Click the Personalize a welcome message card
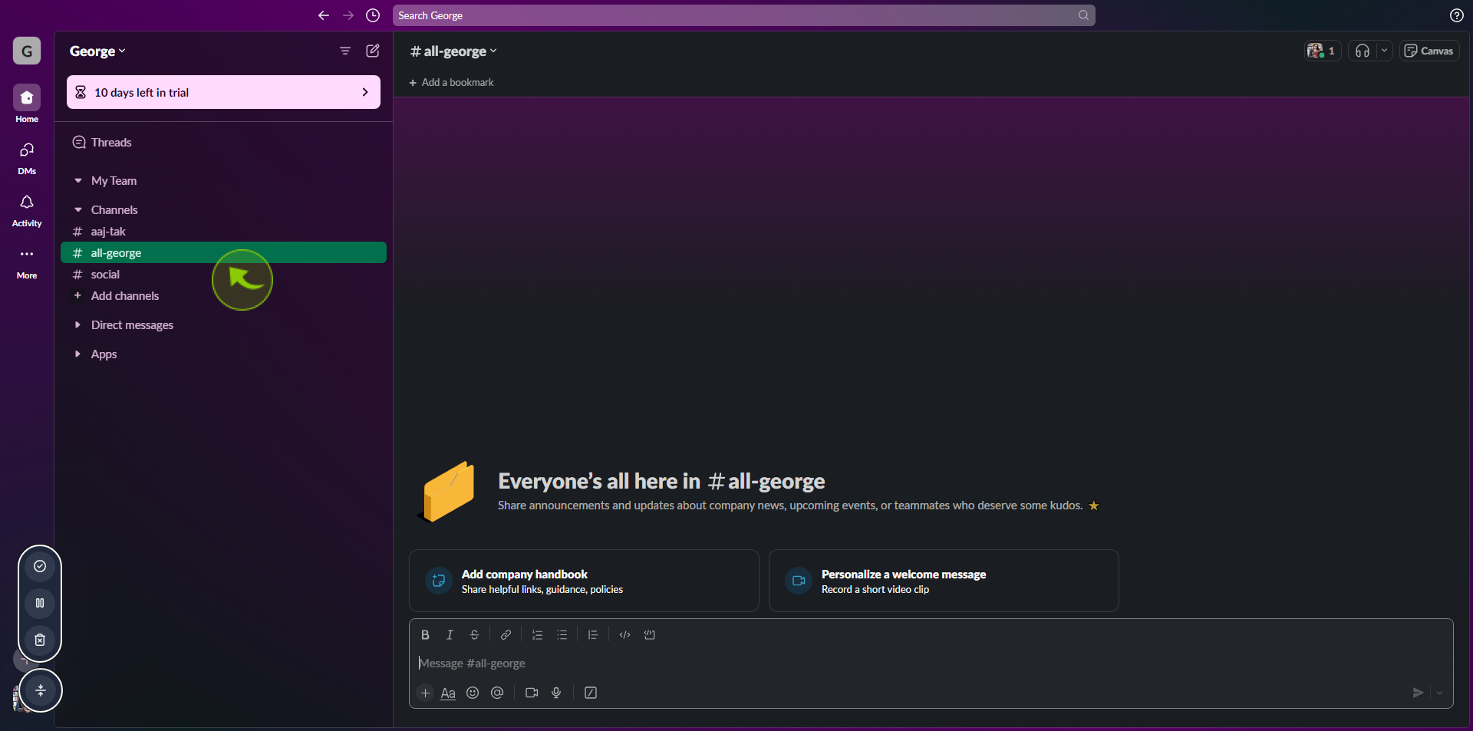 [944, 581]
